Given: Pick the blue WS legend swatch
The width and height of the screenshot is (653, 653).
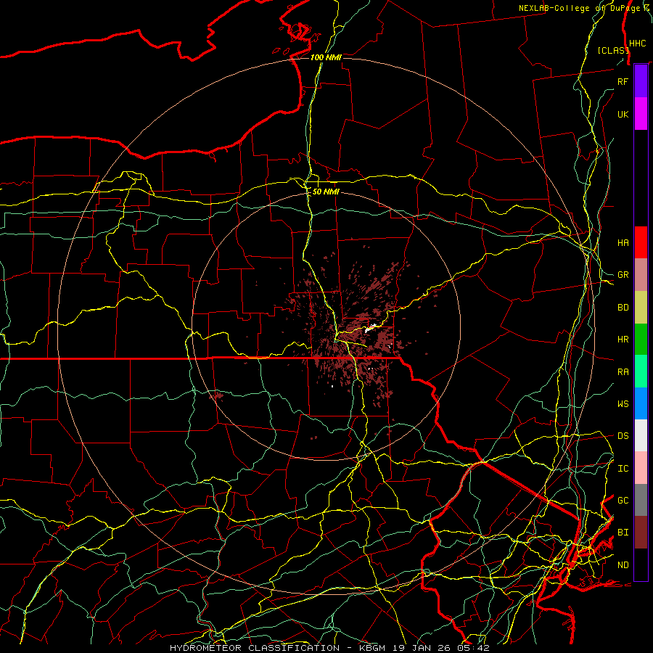Looking at the screenshot, I should [641, 403].
